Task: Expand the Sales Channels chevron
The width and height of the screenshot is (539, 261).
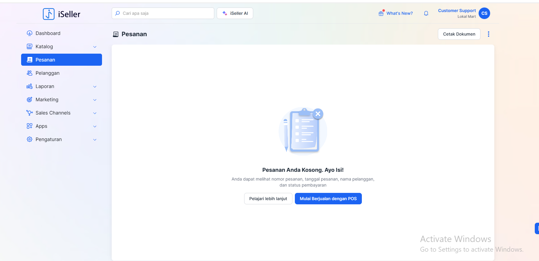Action: [x=95, y=113]
